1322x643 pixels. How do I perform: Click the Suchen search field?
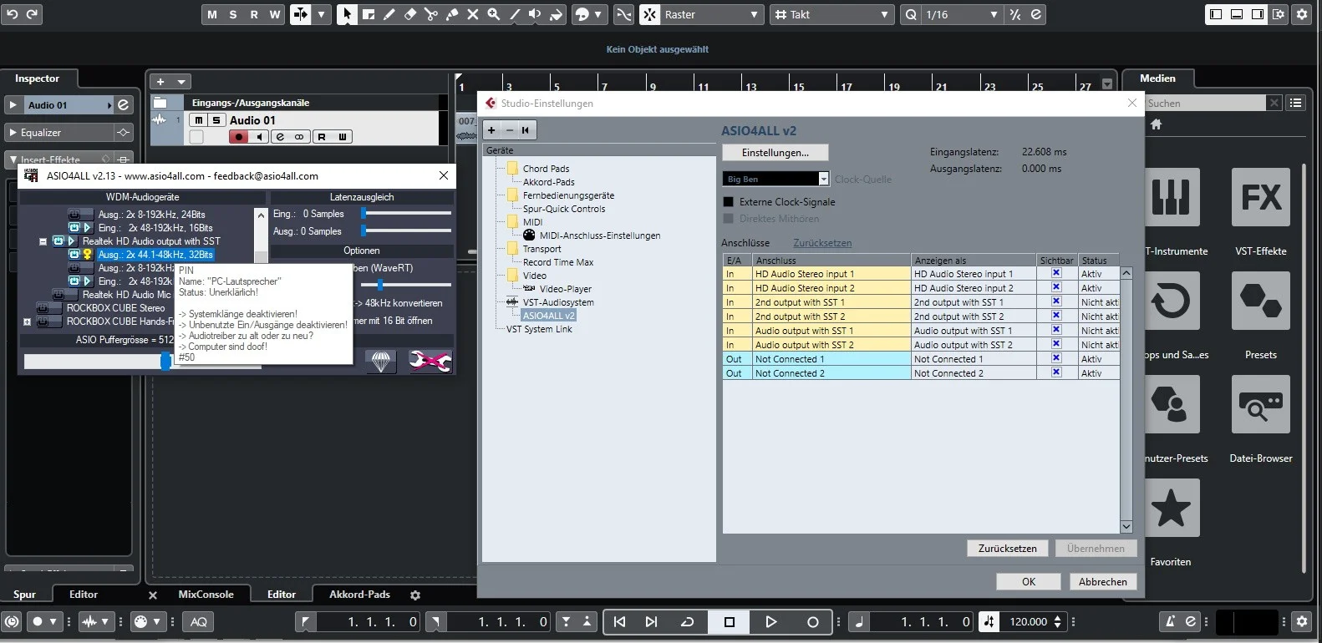point(1206,103)
